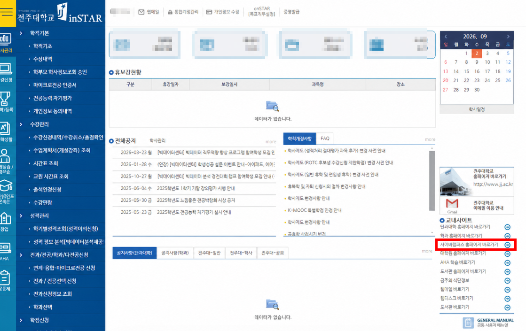
Task: Collapse the 성적관리 menu section
Action: (21, 216)
